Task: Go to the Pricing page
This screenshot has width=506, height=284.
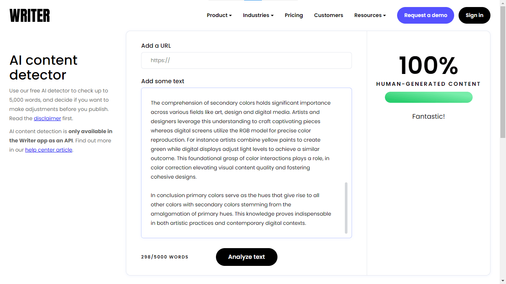Action: (x=294, y=15)
